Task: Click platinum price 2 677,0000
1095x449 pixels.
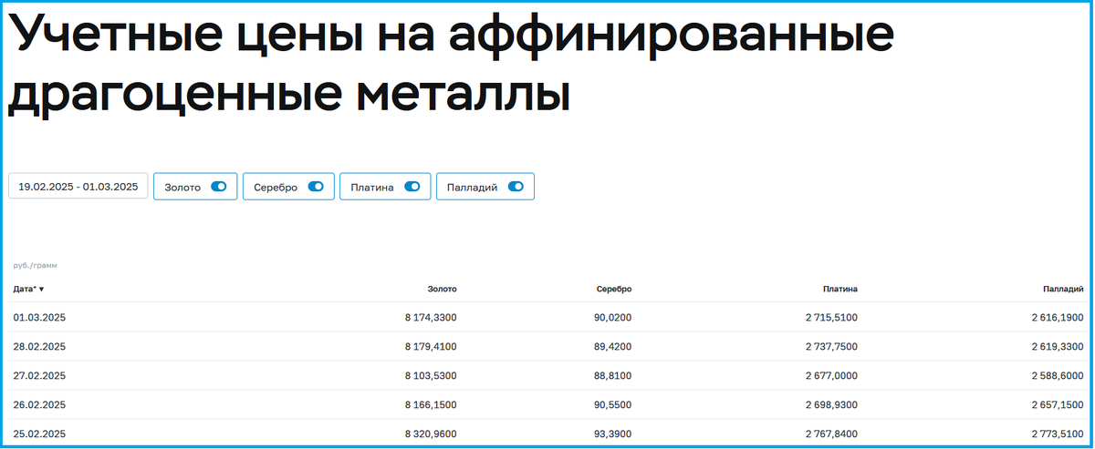Action: pyautogui.click(x=831, y=375)
